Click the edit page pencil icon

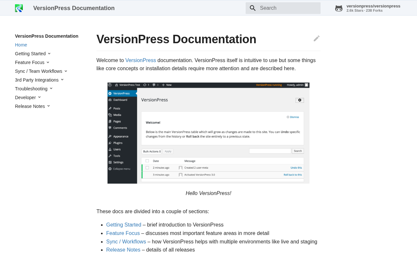(x=317, y=38)
